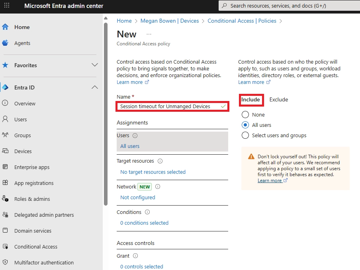Click Learn more in lockout warning
This screenshot has height=270, width=360.
[x=272, y=181]
